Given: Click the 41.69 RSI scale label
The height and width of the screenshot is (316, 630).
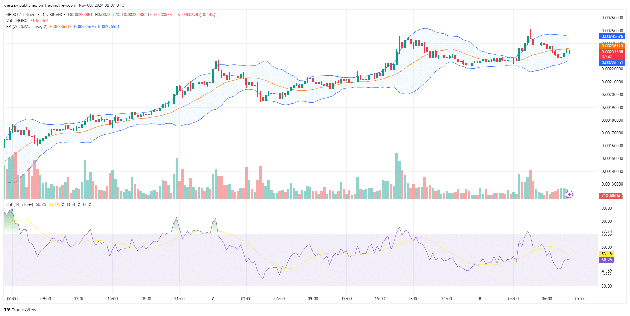Looking at the screenshot, I should pyautogui.click(x=606, y=271).
